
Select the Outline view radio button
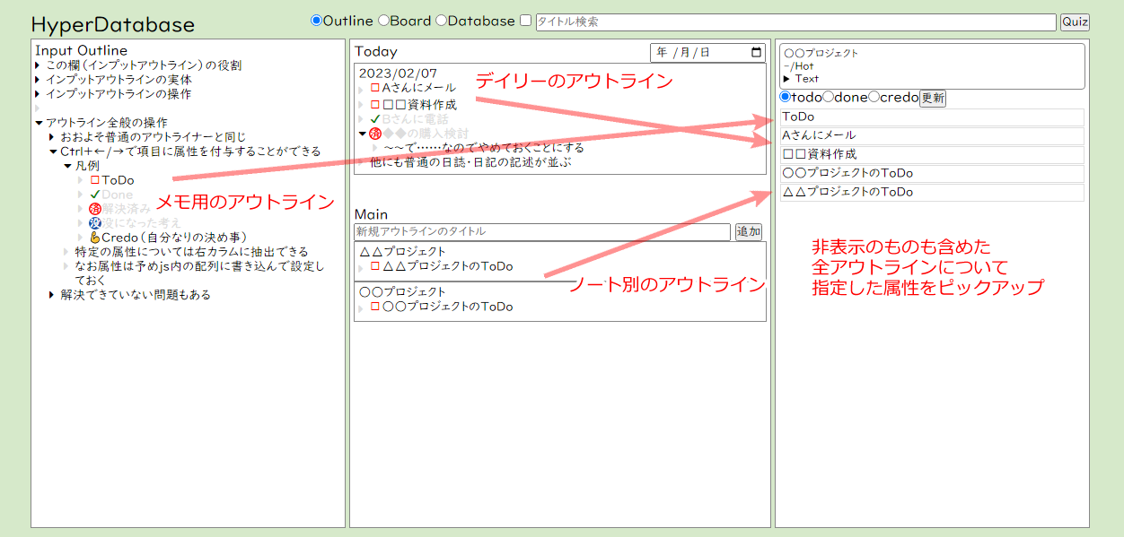(316, 21)
